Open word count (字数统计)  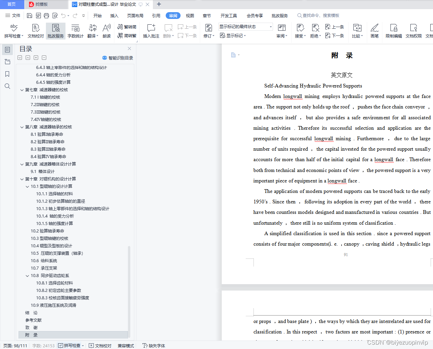pyautogui.click(x=75, y=31)
